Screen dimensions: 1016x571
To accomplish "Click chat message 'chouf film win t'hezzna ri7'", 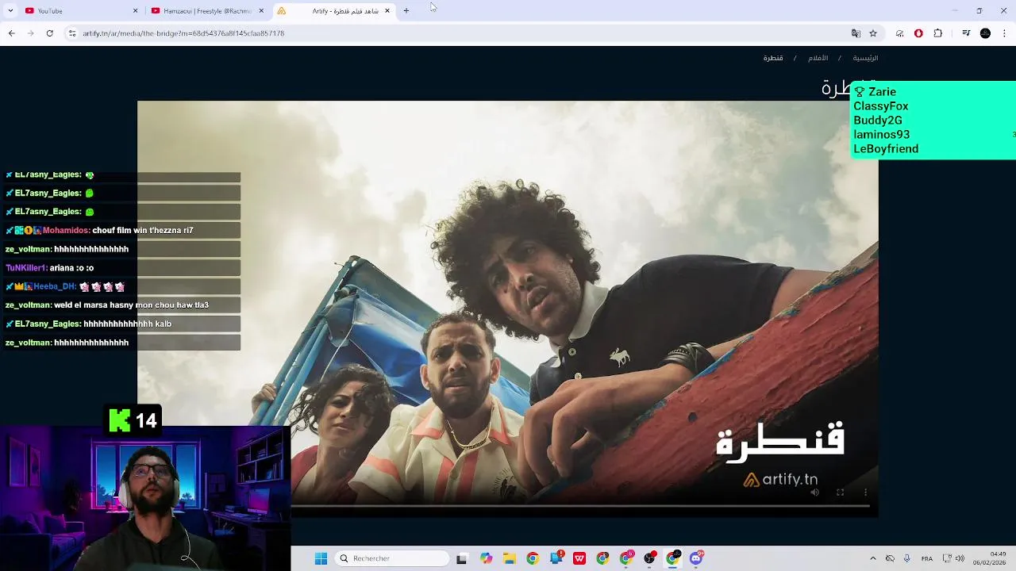I will coord(143,230).
